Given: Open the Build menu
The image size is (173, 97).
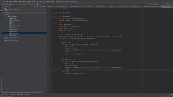Looking at the screenshot, I should [34, 1].
